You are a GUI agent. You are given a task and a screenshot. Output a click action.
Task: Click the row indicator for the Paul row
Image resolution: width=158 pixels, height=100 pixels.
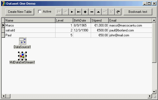point(3,35)
